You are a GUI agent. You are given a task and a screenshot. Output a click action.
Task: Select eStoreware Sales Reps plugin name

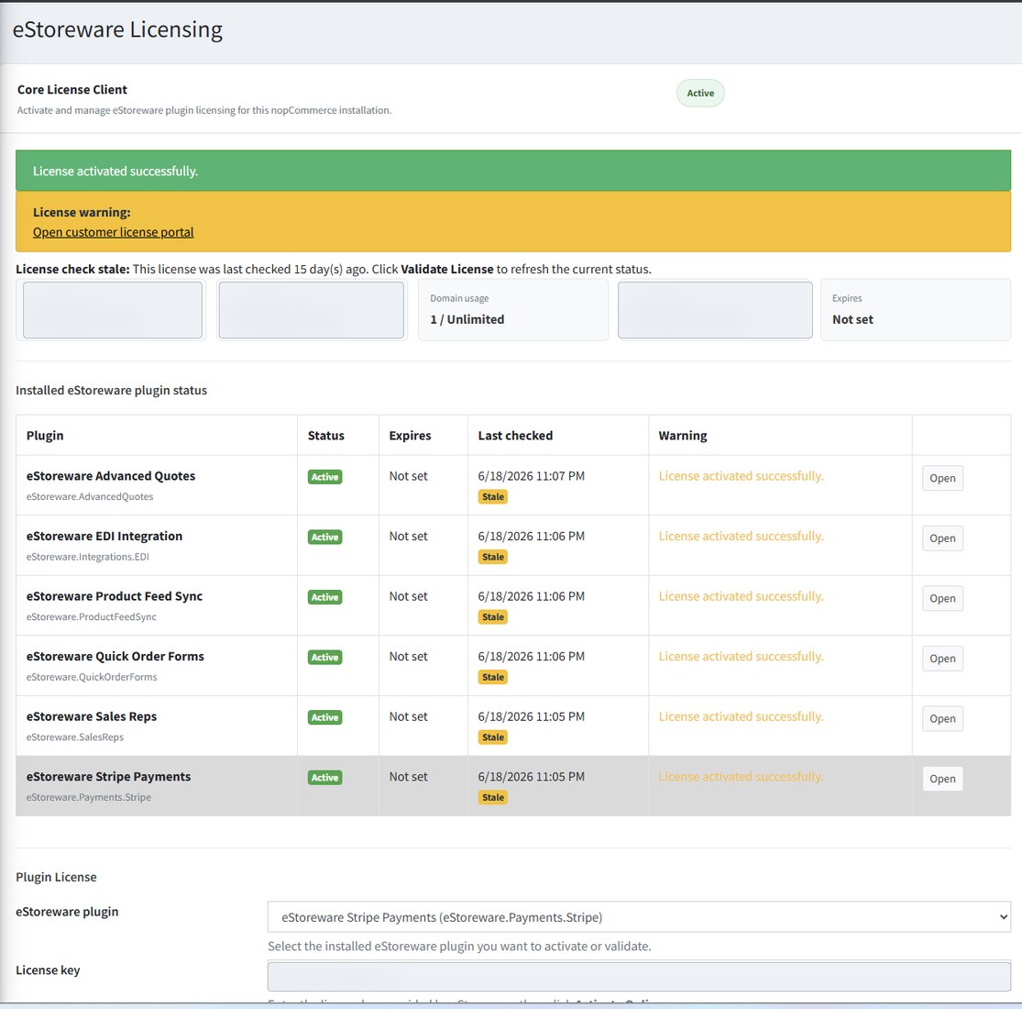[92, 716]
